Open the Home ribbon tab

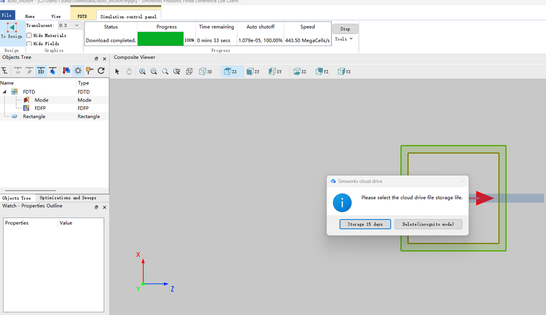tap(30, 16)
